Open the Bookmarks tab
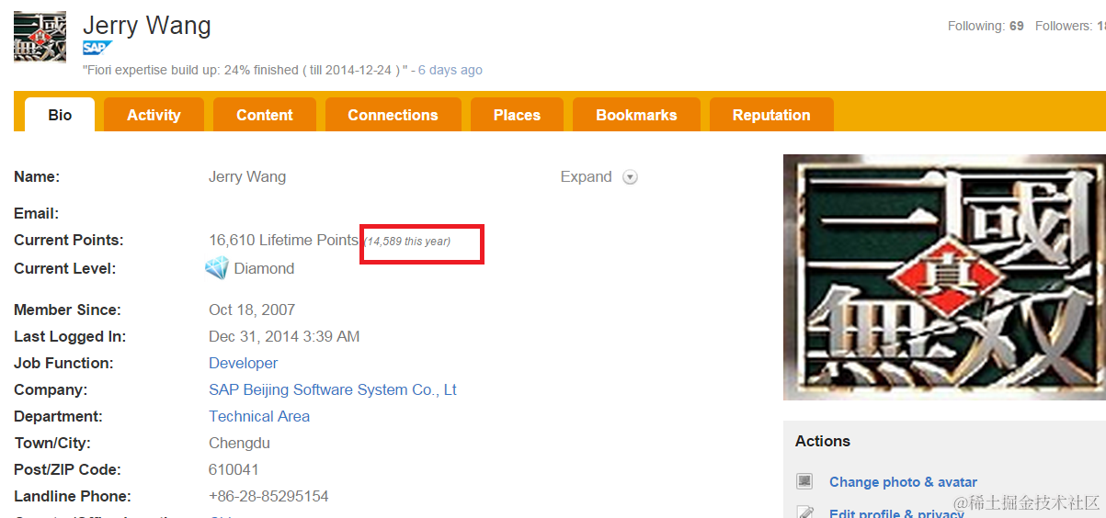The width and height of the screenshot is (1106, 518). coord(636,115)
